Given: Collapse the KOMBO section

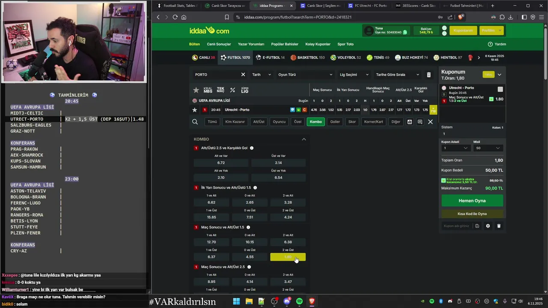Looking at the screenshot, I should 304,139.
